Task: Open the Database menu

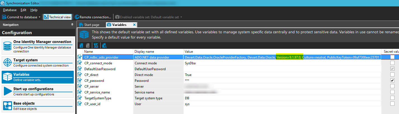Action: (10, 10)
